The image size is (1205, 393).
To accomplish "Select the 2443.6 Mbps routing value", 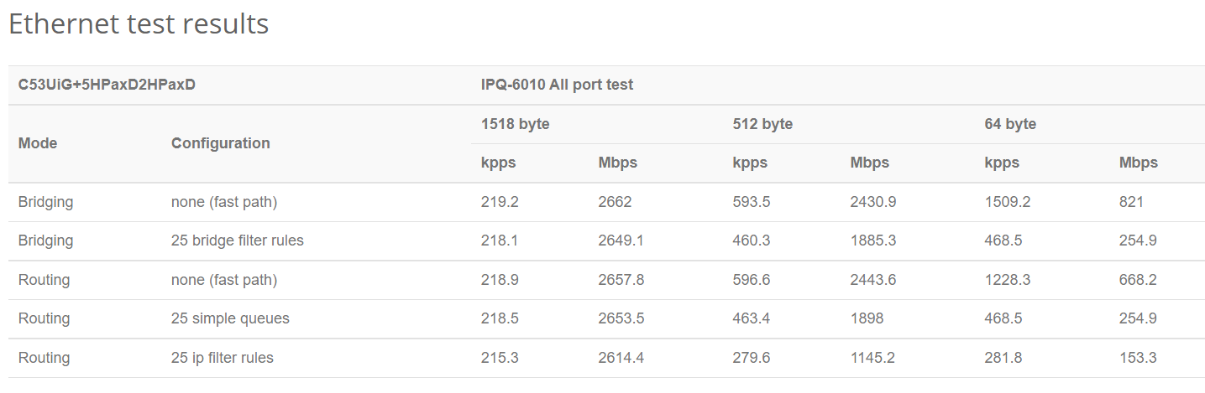I will tap(872, 280).
